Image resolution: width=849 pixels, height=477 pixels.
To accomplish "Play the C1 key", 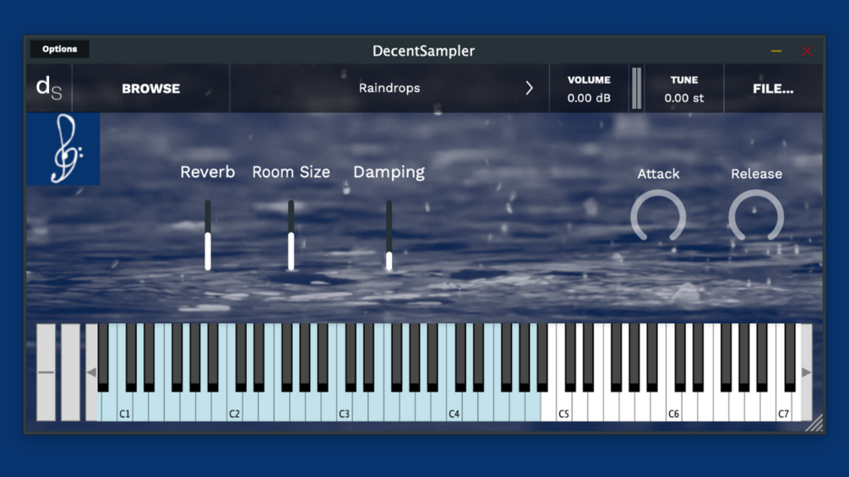I will [x=124, y=407].
